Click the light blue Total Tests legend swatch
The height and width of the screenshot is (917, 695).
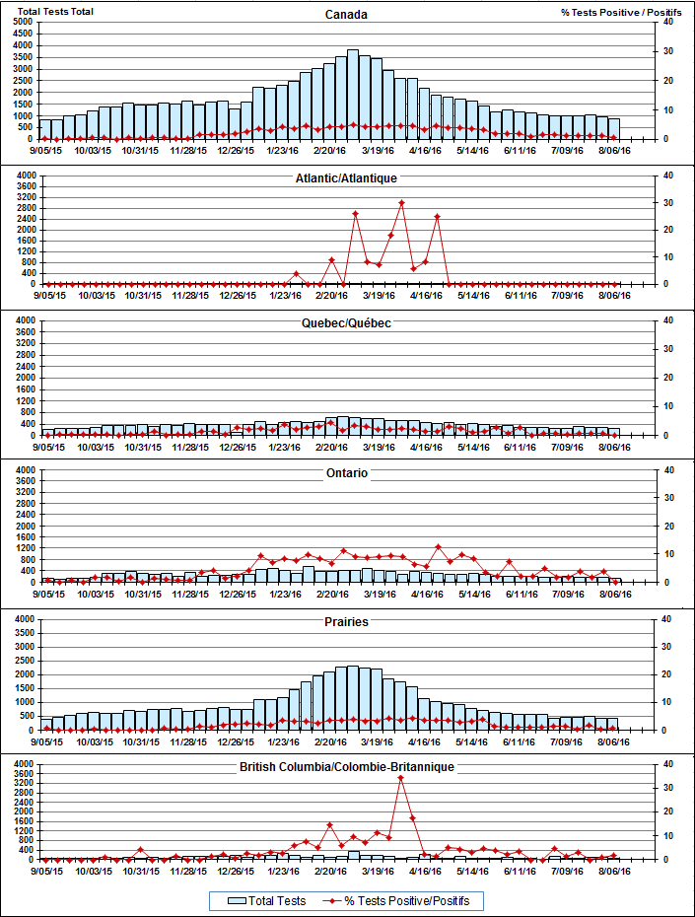236,901
